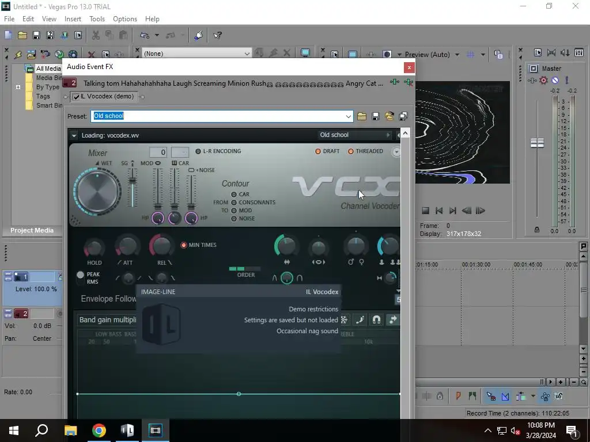This screenshot has height=442, width=590.
Task: Expand the By Type tree node
Action: coord(18,87)
